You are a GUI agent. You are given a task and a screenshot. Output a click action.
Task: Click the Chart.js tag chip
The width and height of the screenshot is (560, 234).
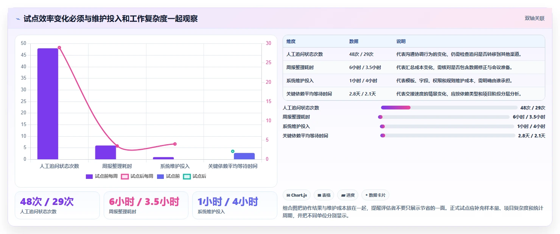(297, 195)
